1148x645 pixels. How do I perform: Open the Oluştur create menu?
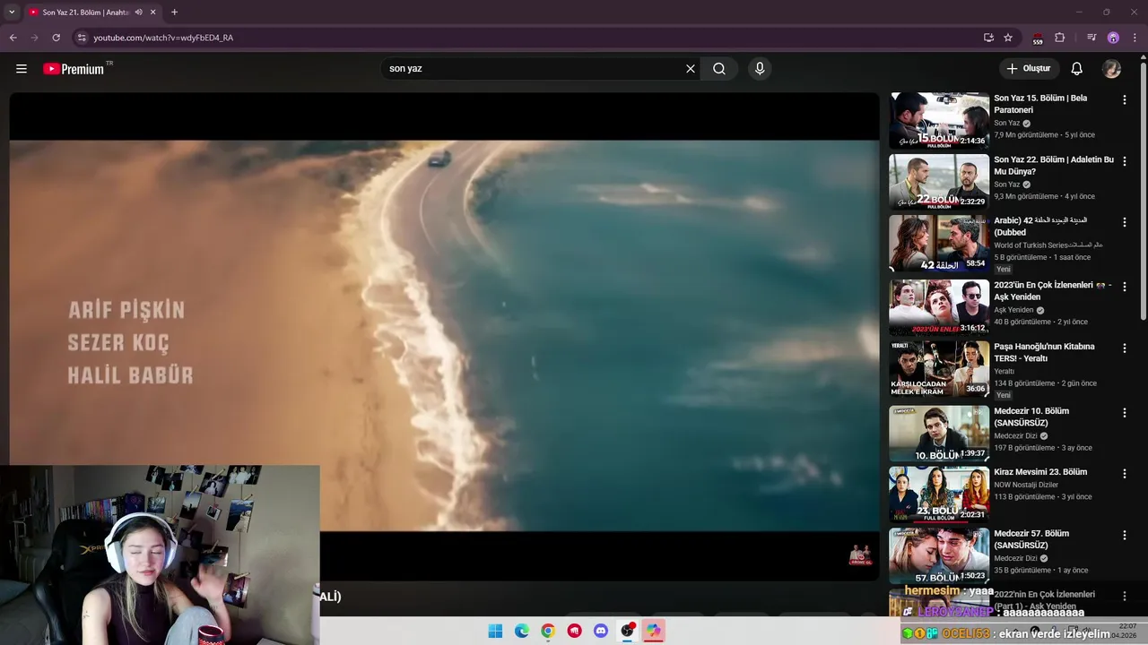(1029, 69)
